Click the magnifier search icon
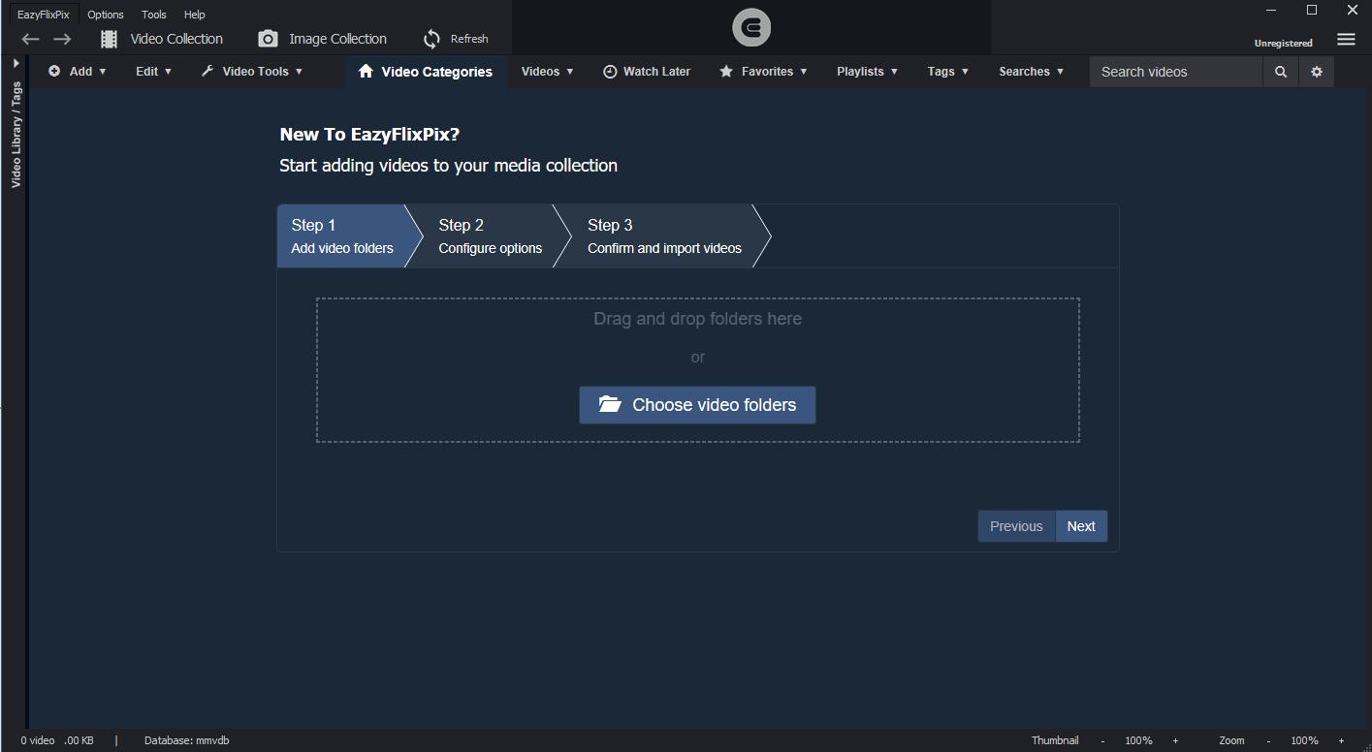The image size is (1372, 752). coord(1281,72)
